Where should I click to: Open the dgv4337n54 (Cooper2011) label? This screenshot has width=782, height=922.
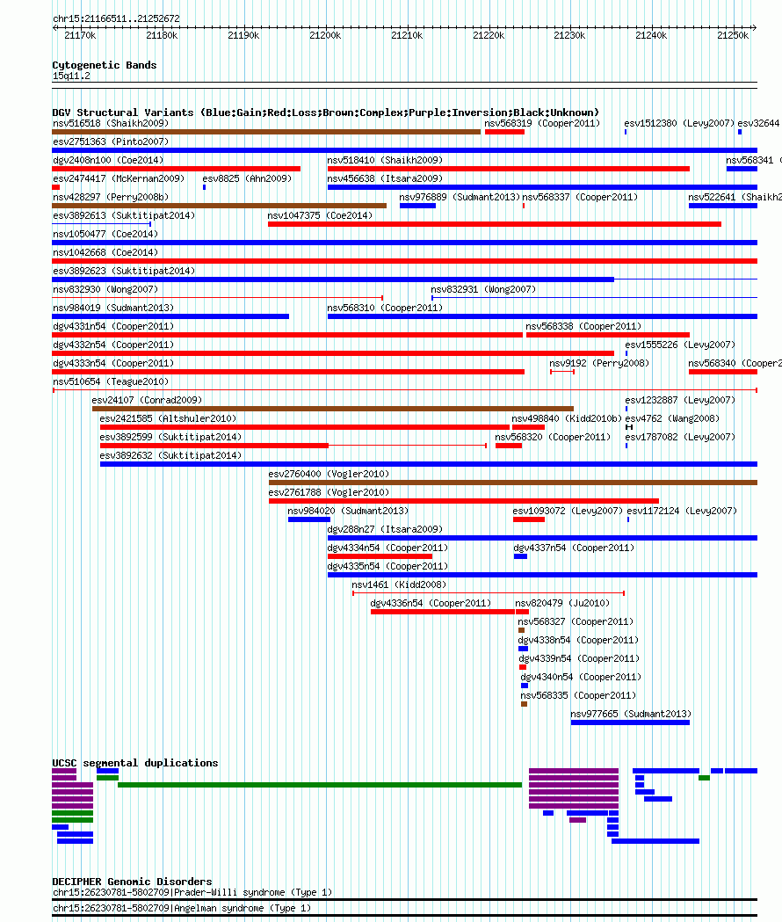[575, 548]
